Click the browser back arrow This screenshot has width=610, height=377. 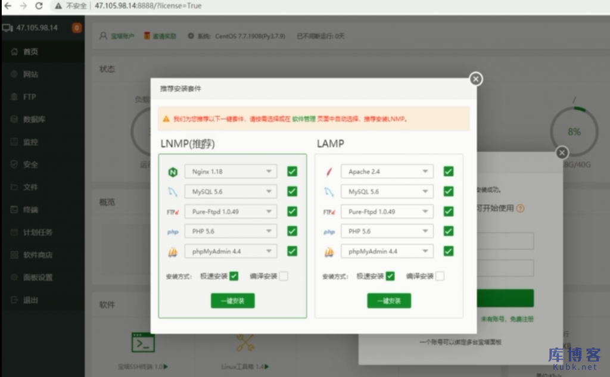(x=7, y=6)
